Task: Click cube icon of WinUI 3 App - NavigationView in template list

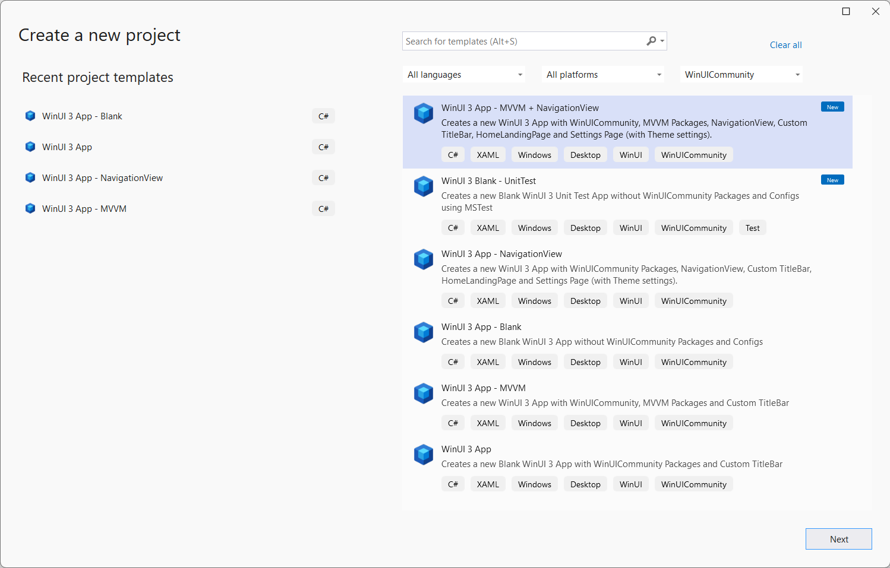Action: pyautogui.click(x=424, y=259)
